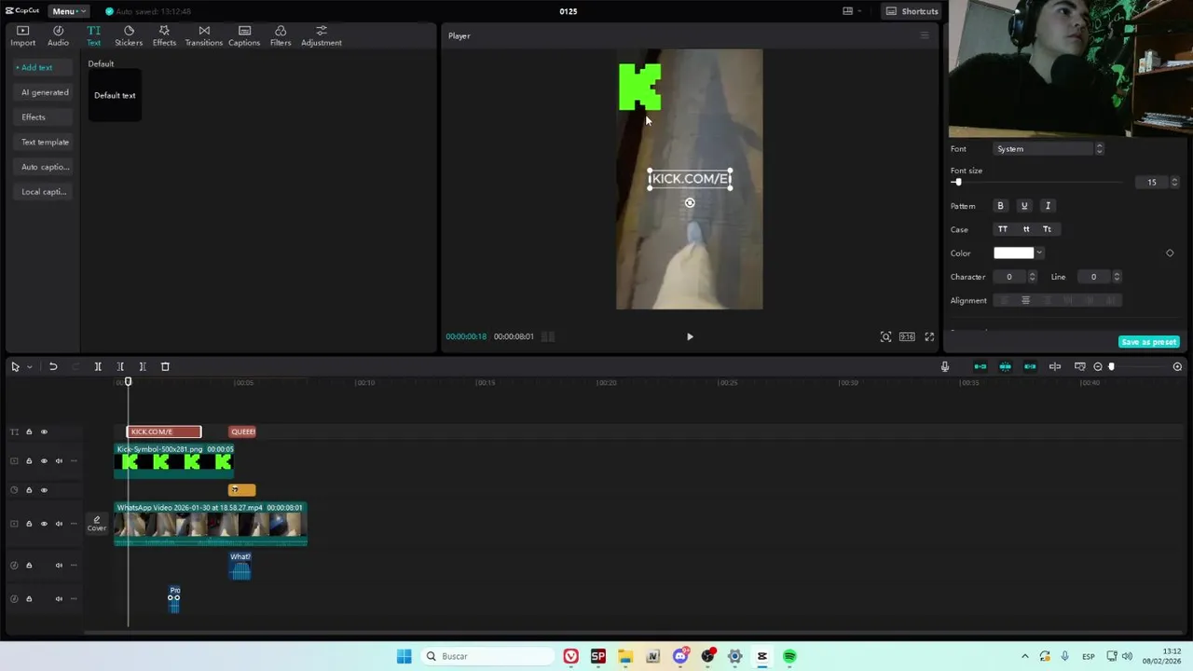Toggle Bold pattern
The image size is (1193, 671).
(x=1000, y=206)
